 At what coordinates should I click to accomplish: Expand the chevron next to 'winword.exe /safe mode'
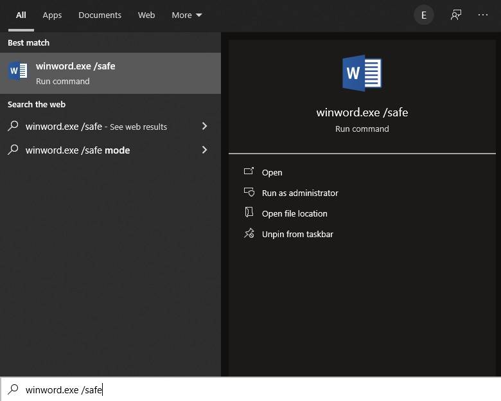click(204, 150)
